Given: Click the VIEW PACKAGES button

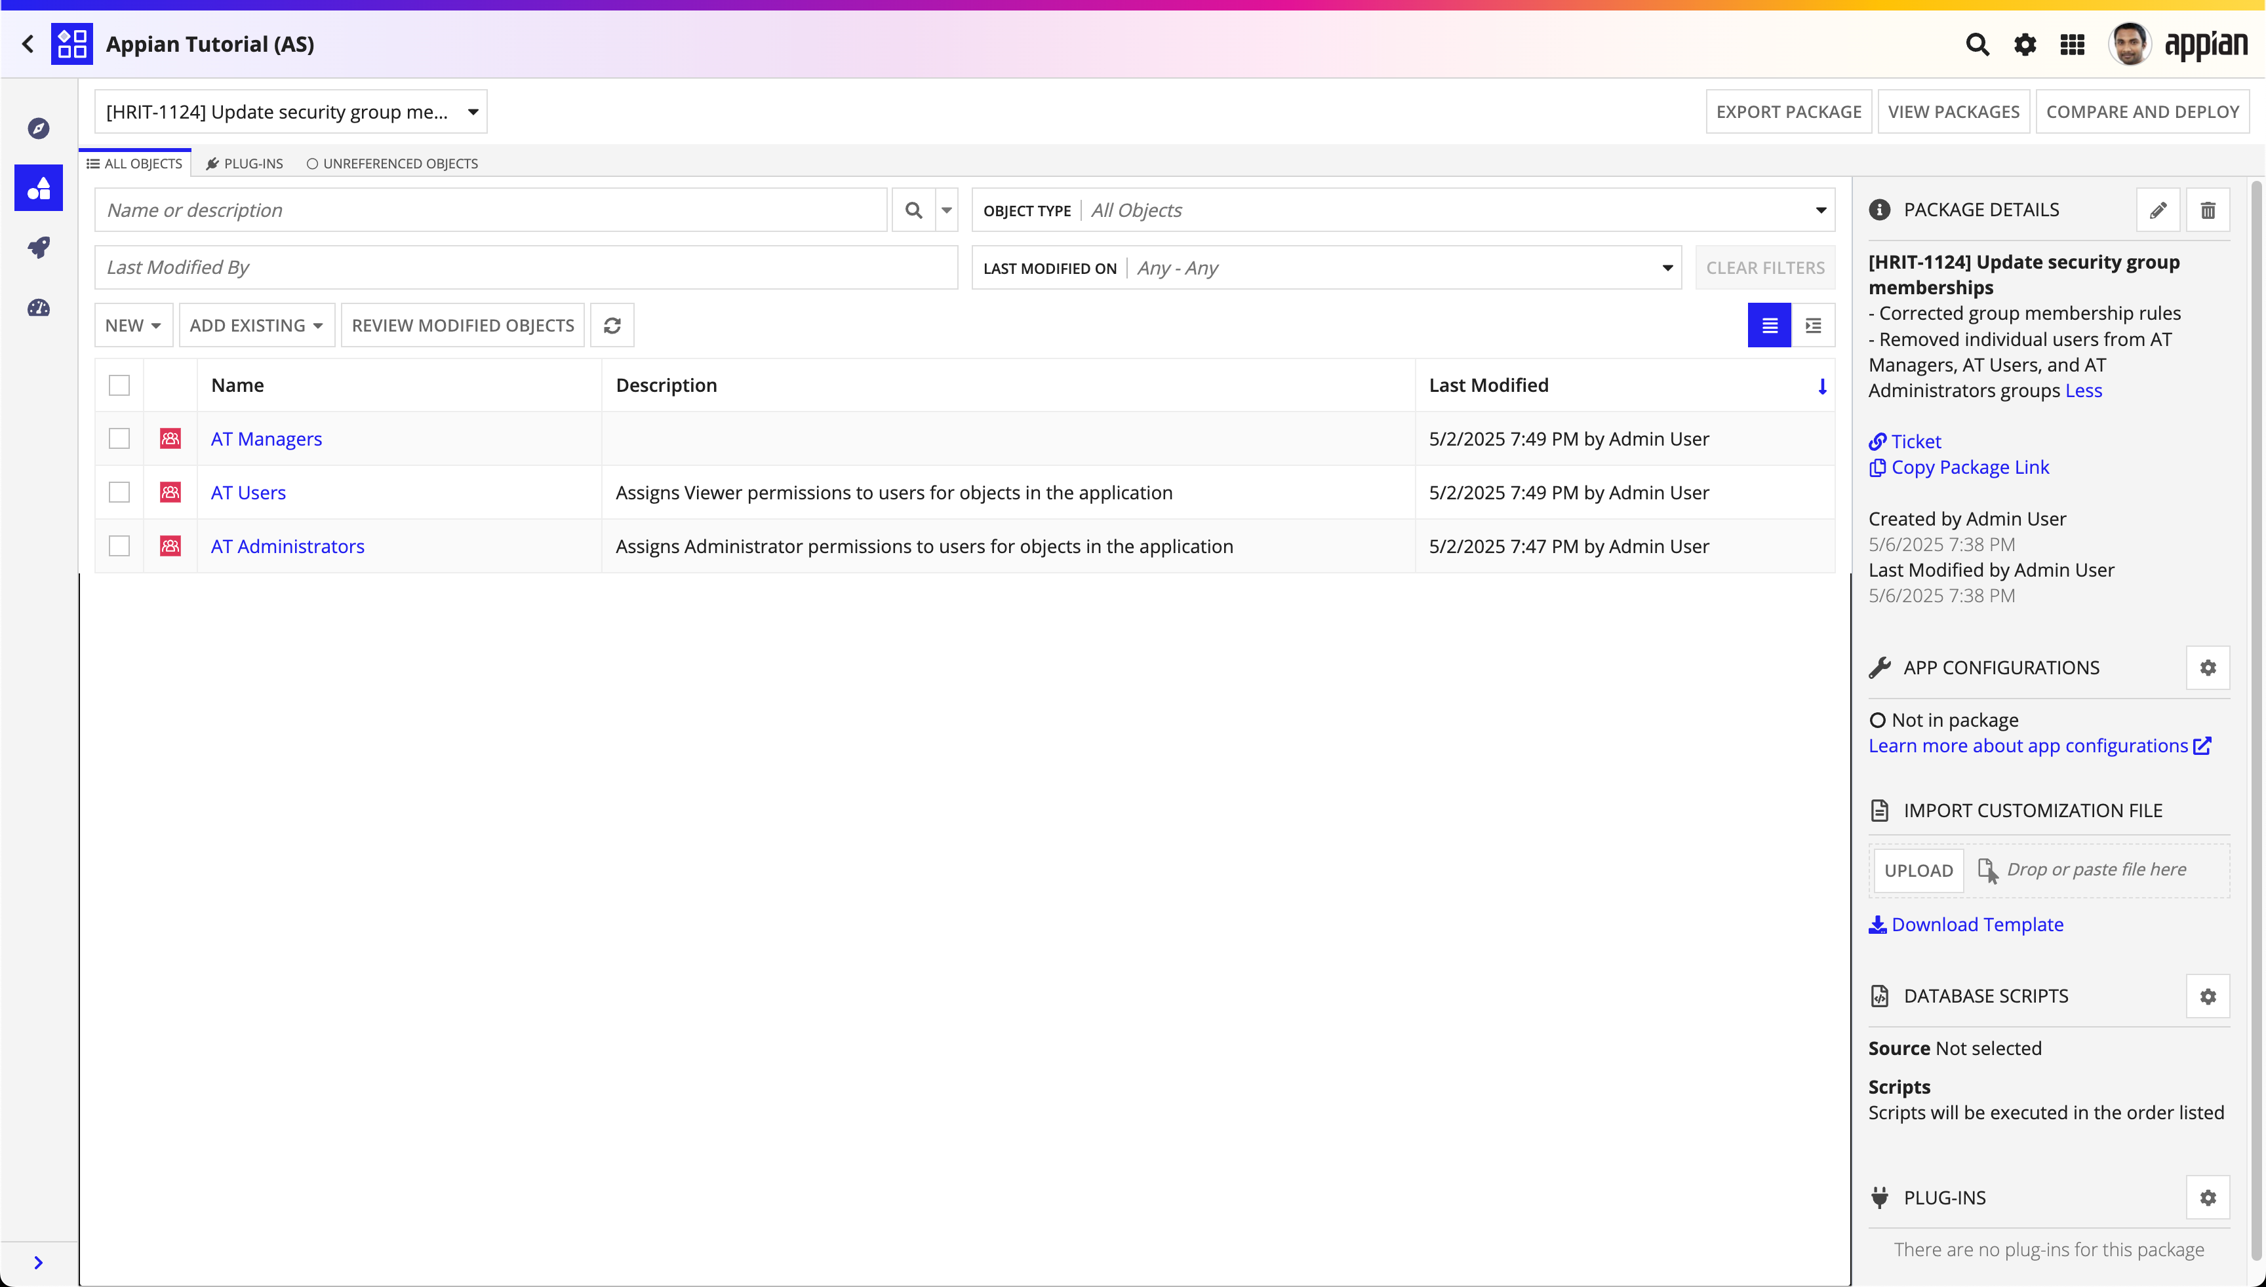Looking at the screenshot, I should 1953,111.
